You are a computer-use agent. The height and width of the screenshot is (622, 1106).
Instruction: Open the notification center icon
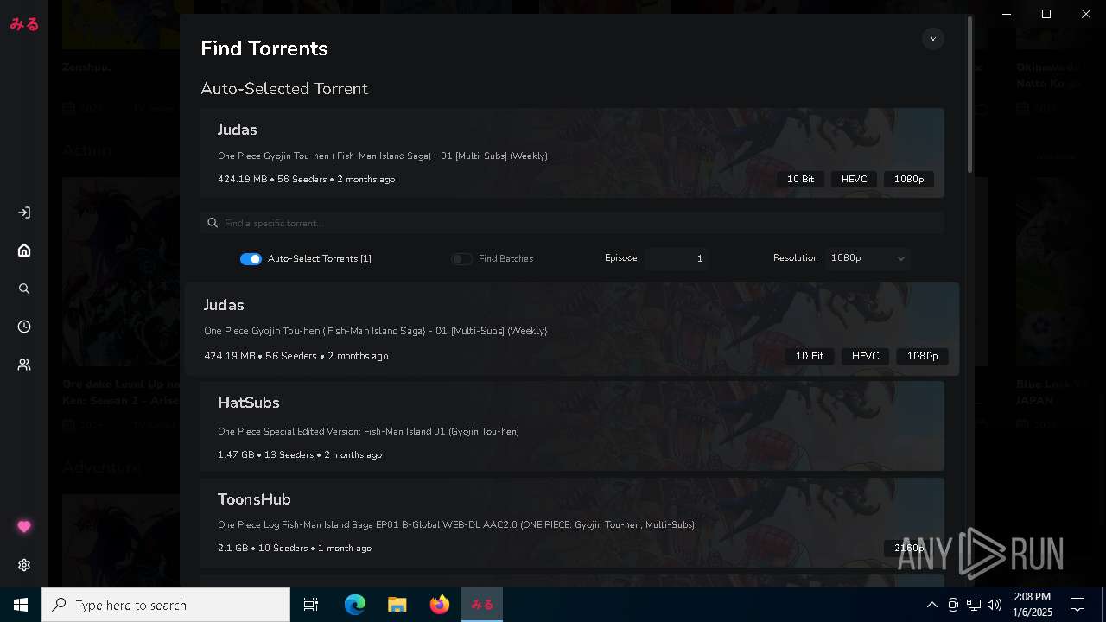tap(1077, 605)
